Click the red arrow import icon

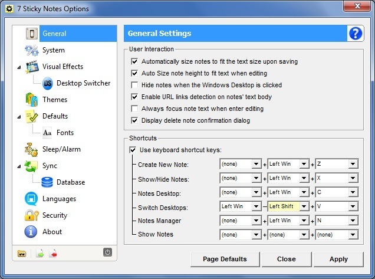click(53, 254)
